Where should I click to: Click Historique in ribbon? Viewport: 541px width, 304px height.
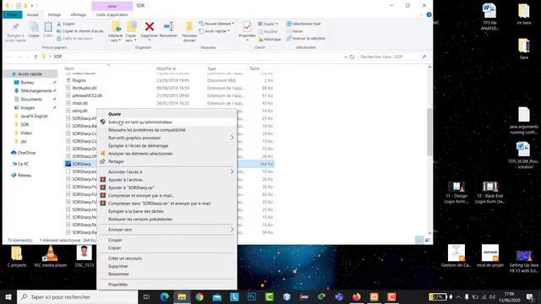coord(270,40)
